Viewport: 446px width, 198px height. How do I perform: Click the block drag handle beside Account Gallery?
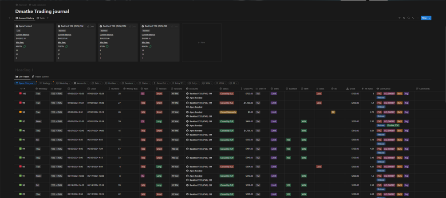pos(12,18)
